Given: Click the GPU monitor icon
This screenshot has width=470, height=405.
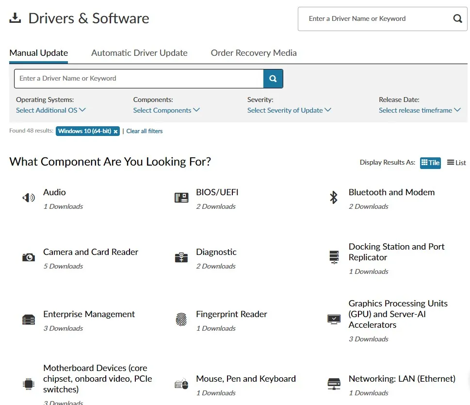Looking at the screenshot, I should coord(334,320).
